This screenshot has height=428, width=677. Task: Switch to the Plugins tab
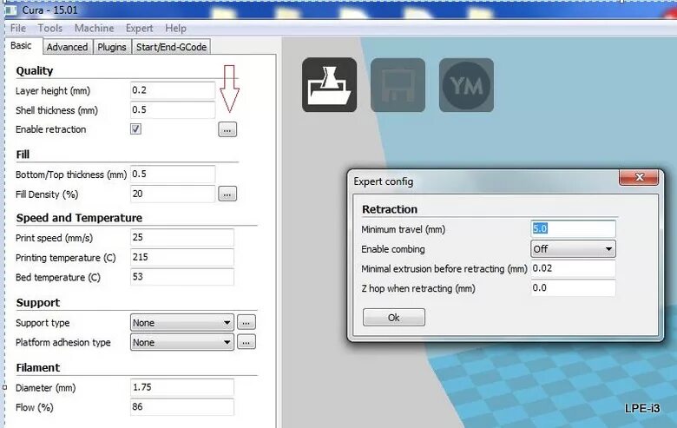[x=112, y=47]
